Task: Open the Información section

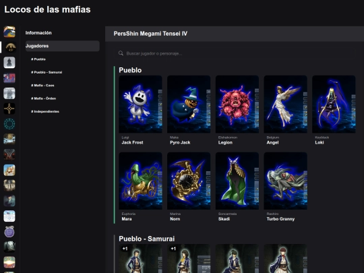Action: click(38, 33)
